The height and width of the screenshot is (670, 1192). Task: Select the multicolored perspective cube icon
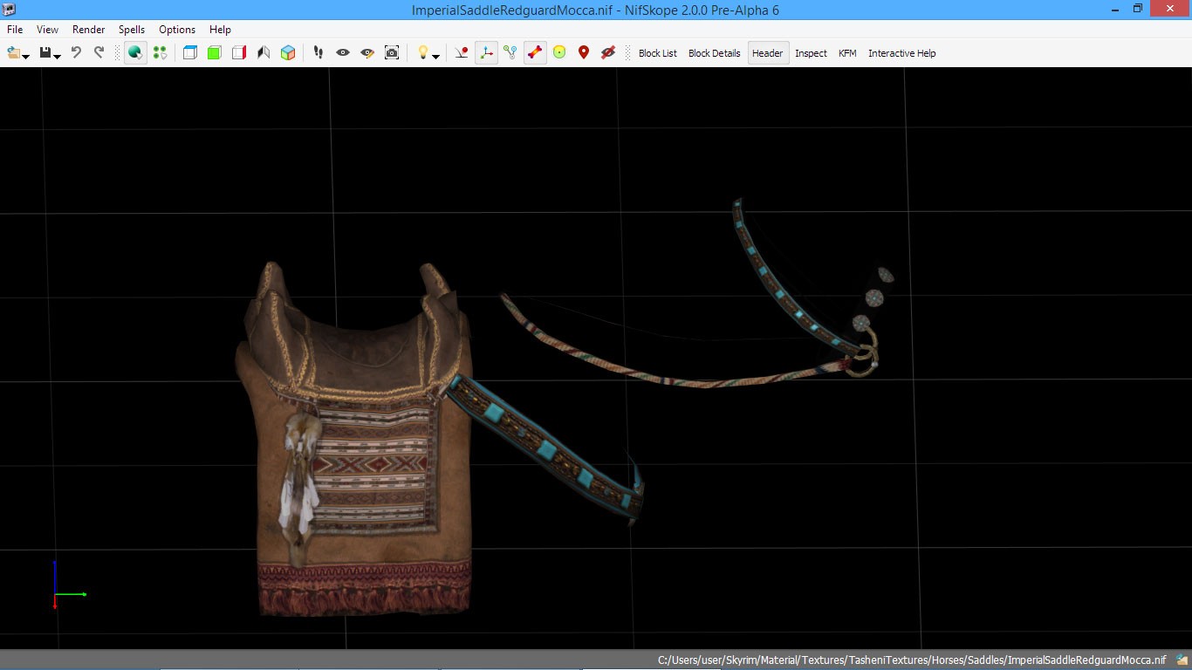tap(288, 53)
